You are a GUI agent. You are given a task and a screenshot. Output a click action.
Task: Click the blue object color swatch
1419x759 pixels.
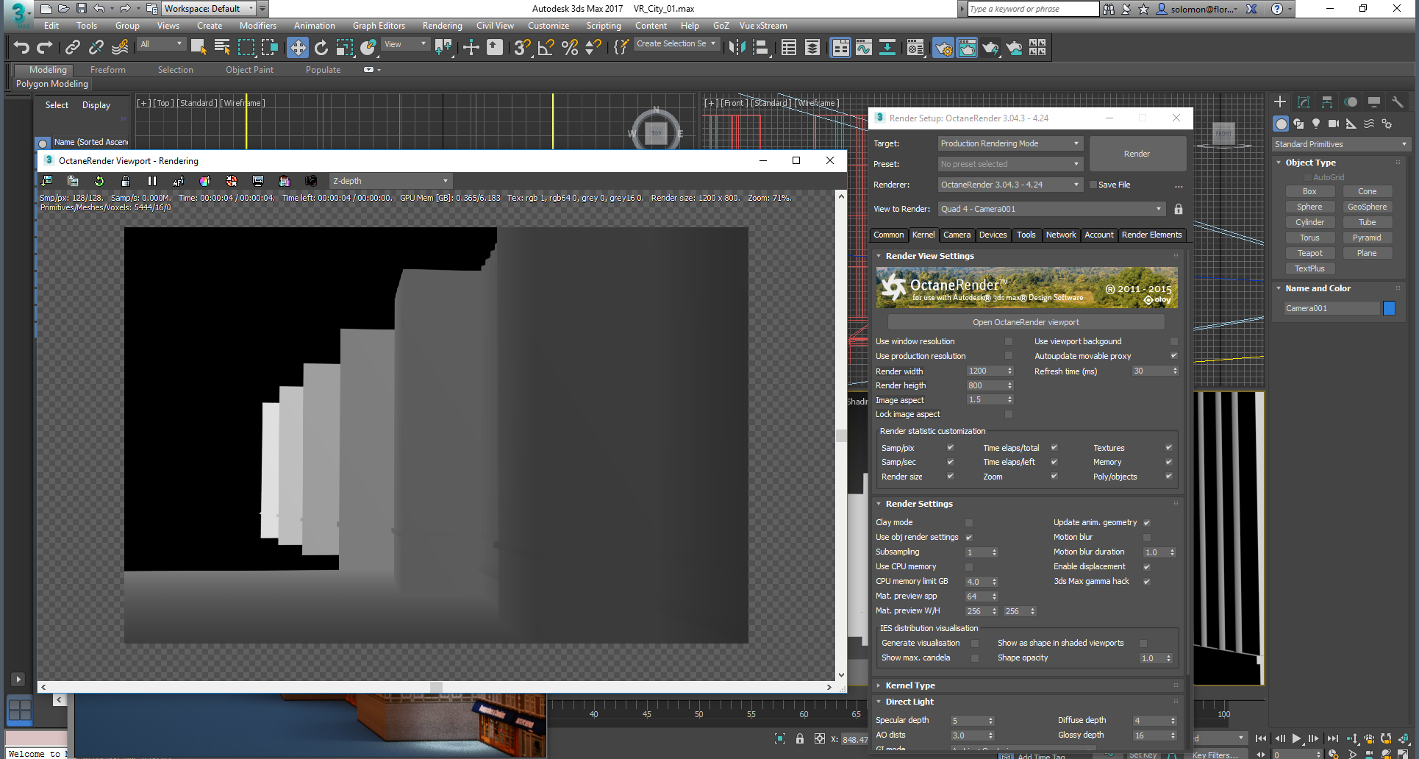click(x=1389, y=308)
